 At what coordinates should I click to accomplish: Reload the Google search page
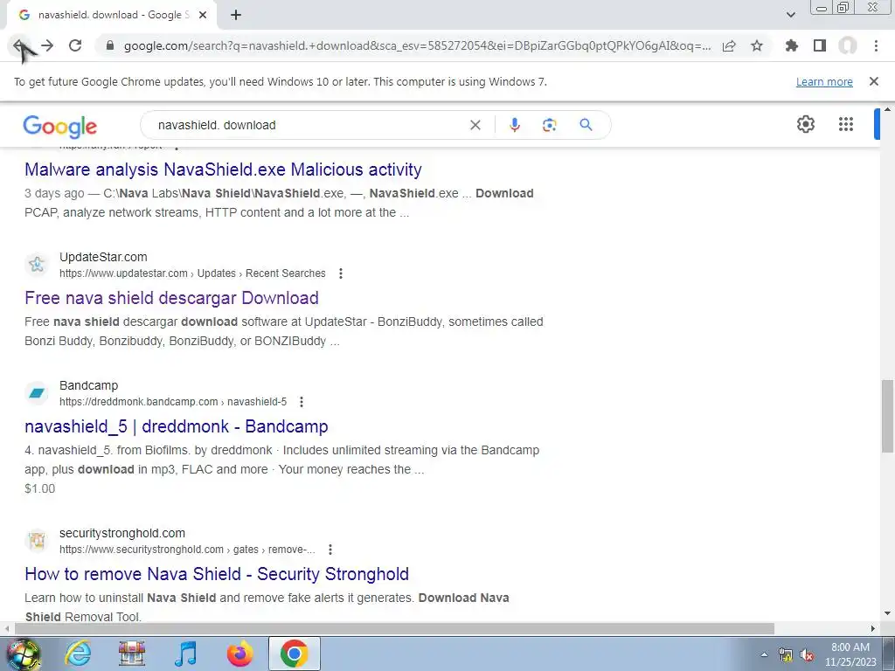(75, 45)
